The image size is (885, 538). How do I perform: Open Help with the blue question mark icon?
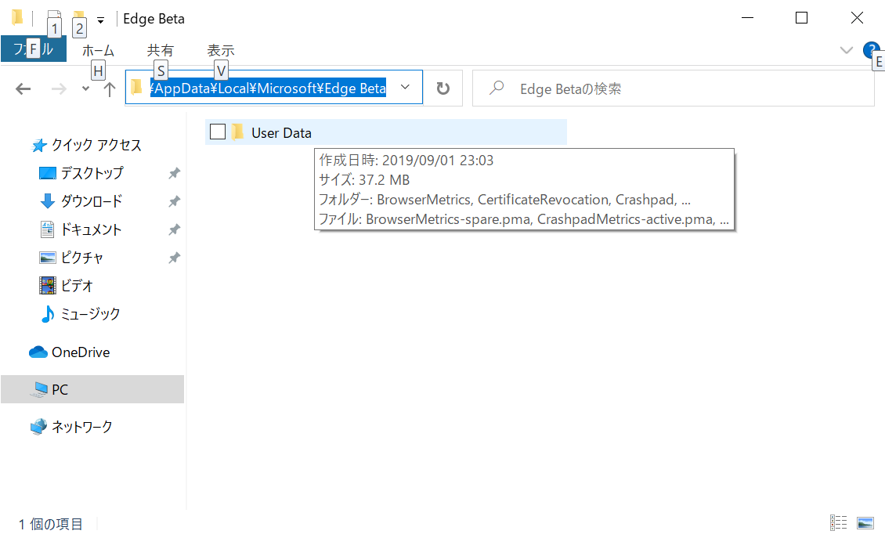tap(871, 50)
